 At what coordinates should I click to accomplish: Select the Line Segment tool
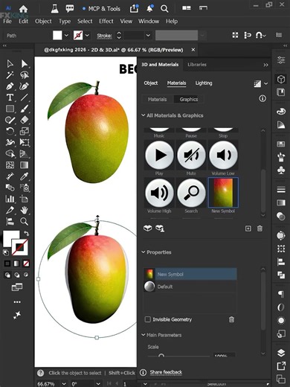[25, 97]
